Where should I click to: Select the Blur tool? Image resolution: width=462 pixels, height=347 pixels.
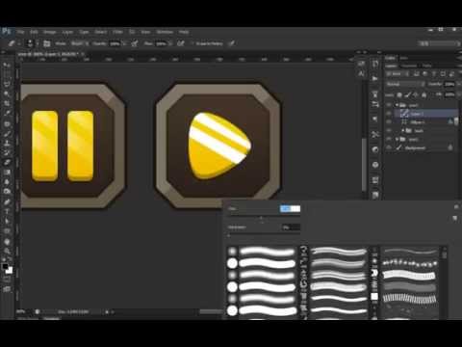coord(7,182)
